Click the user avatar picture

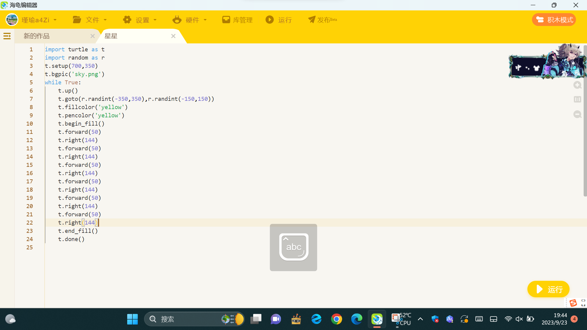[x=12, y=20]
